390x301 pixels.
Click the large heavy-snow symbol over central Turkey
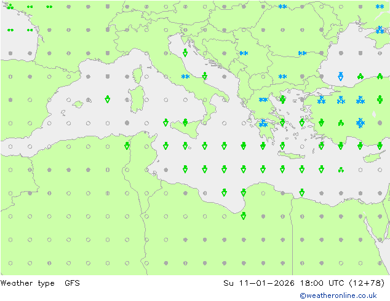pos(360,123)
